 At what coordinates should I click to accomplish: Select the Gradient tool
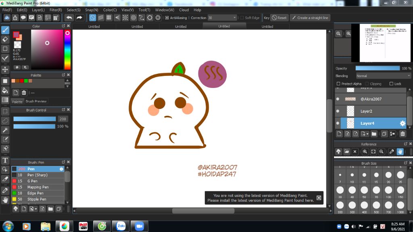[x=5, y=100]
